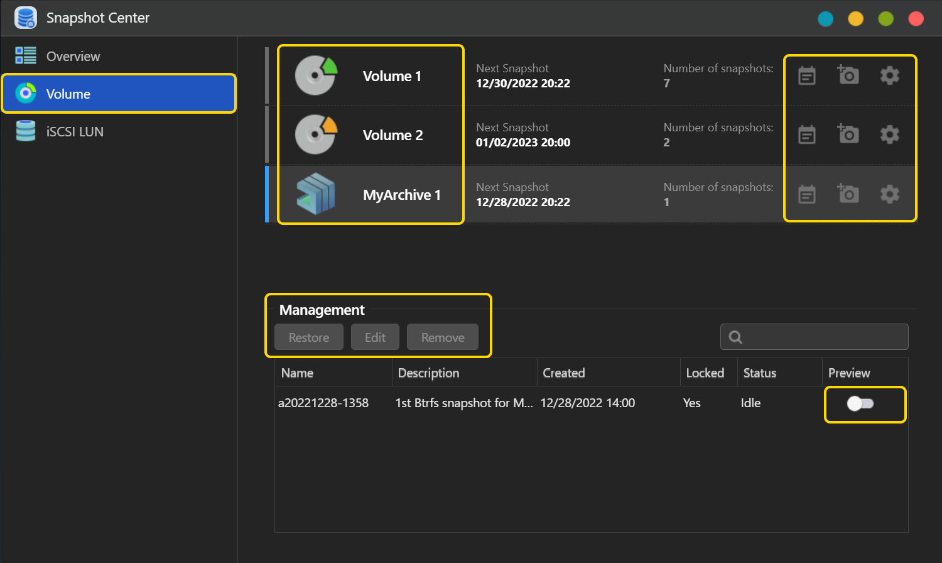Screen dimensions: 942x563
Task: Take a snapshot of Volume 2
Action: (x=848, y=134)
